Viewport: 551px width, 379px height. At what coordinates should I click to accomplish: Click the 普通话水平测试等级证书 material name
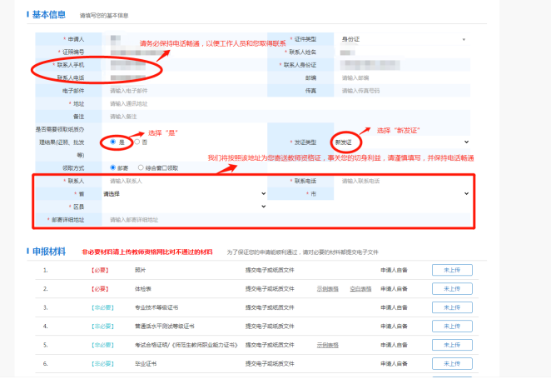pyautogui.click(x=165, y=327)
